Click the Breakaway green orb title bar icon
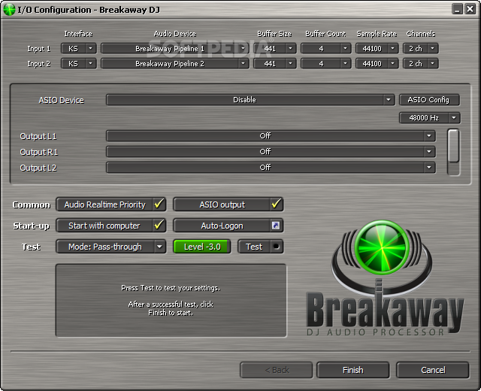The height and width of the screenshot is (391, 481). click(9, 10)
